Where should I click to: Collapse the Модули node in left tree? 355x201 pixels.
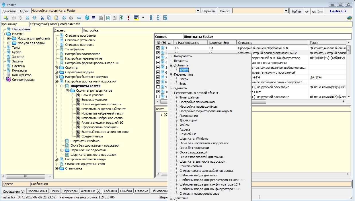[3, 34]
